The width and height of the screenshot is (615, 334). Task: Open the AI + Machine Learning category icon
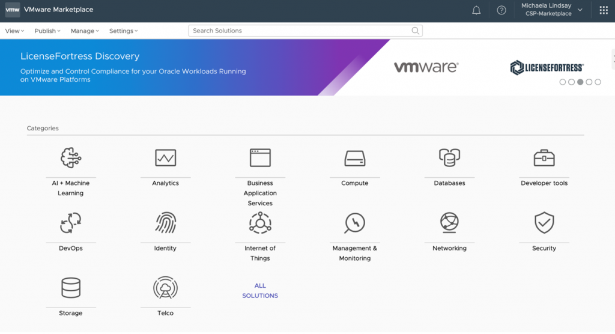point(71,158)
